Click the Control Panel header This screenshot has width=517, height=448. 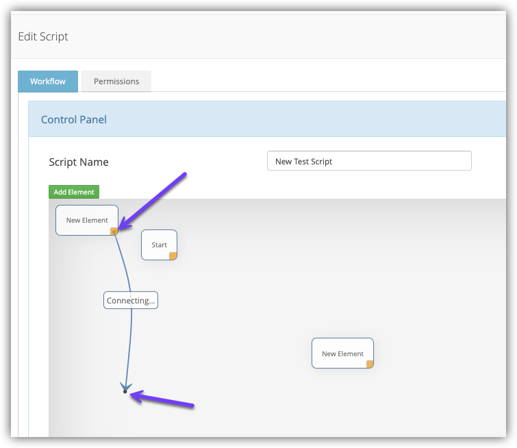(x=74, y=119)
